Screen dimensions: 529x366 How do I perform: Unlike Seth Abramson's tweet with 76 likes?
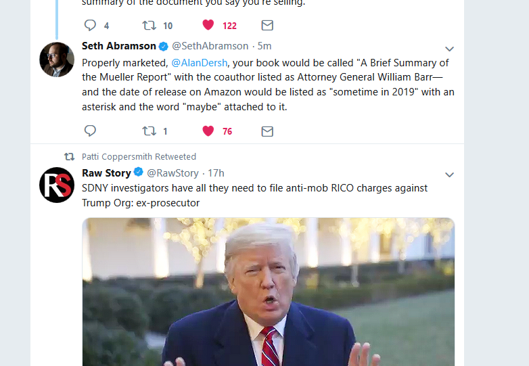[x=208, y=131]
